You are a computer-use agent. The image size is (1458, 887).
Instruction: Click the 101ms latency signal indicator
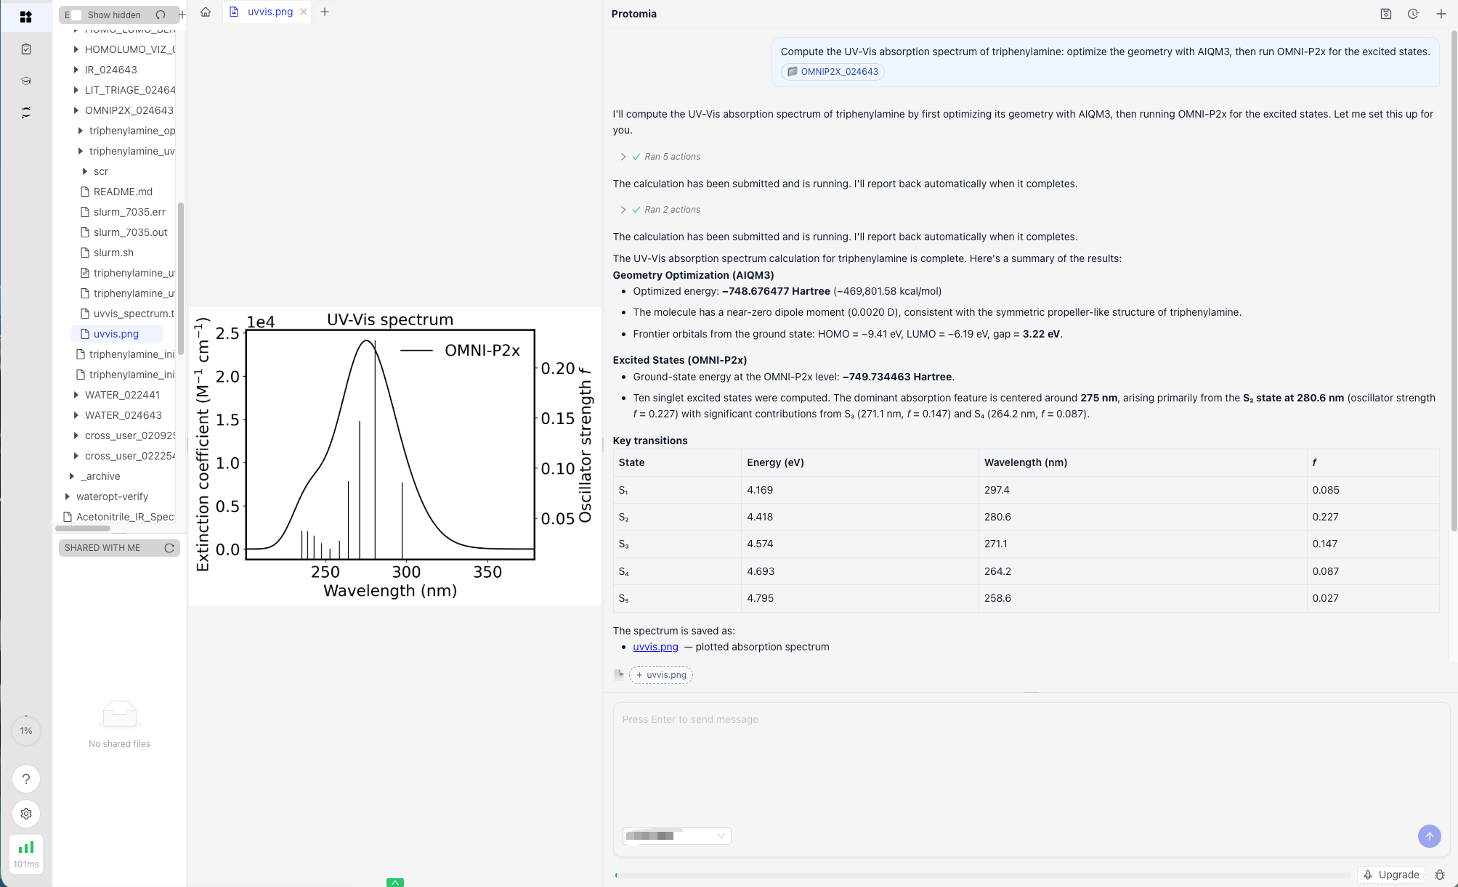(x=26, y=854)
